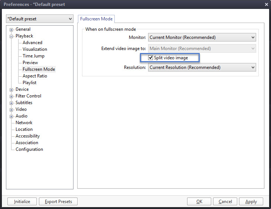Click the Export Presets button

(58, 202)
